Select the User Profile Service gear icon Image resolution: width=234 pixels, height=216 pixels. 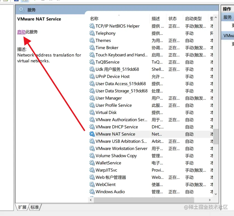pos(92,105)
